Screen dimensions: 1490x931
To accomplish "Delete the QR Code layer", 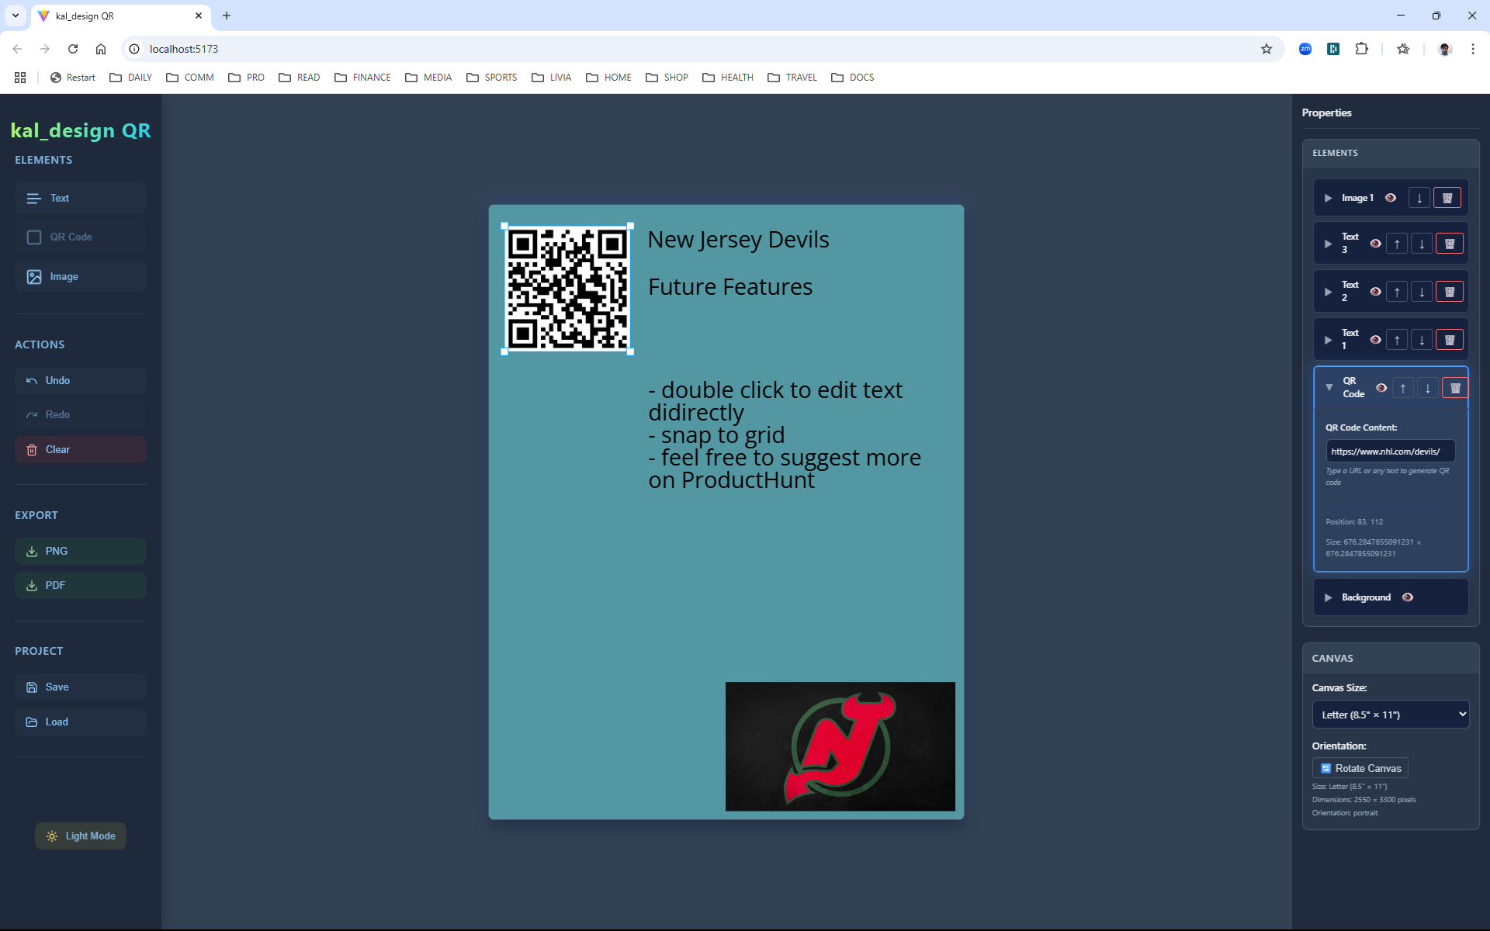I will click(x=1455, y=388).
